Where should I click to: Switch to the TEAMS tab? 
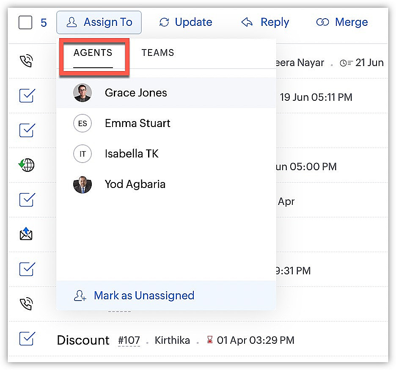[158, 52]
